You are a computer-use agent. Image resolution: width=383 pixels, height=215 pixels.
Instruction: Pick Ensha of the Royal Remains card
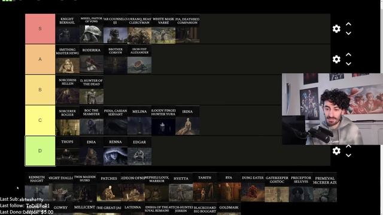tap(157, 208)
